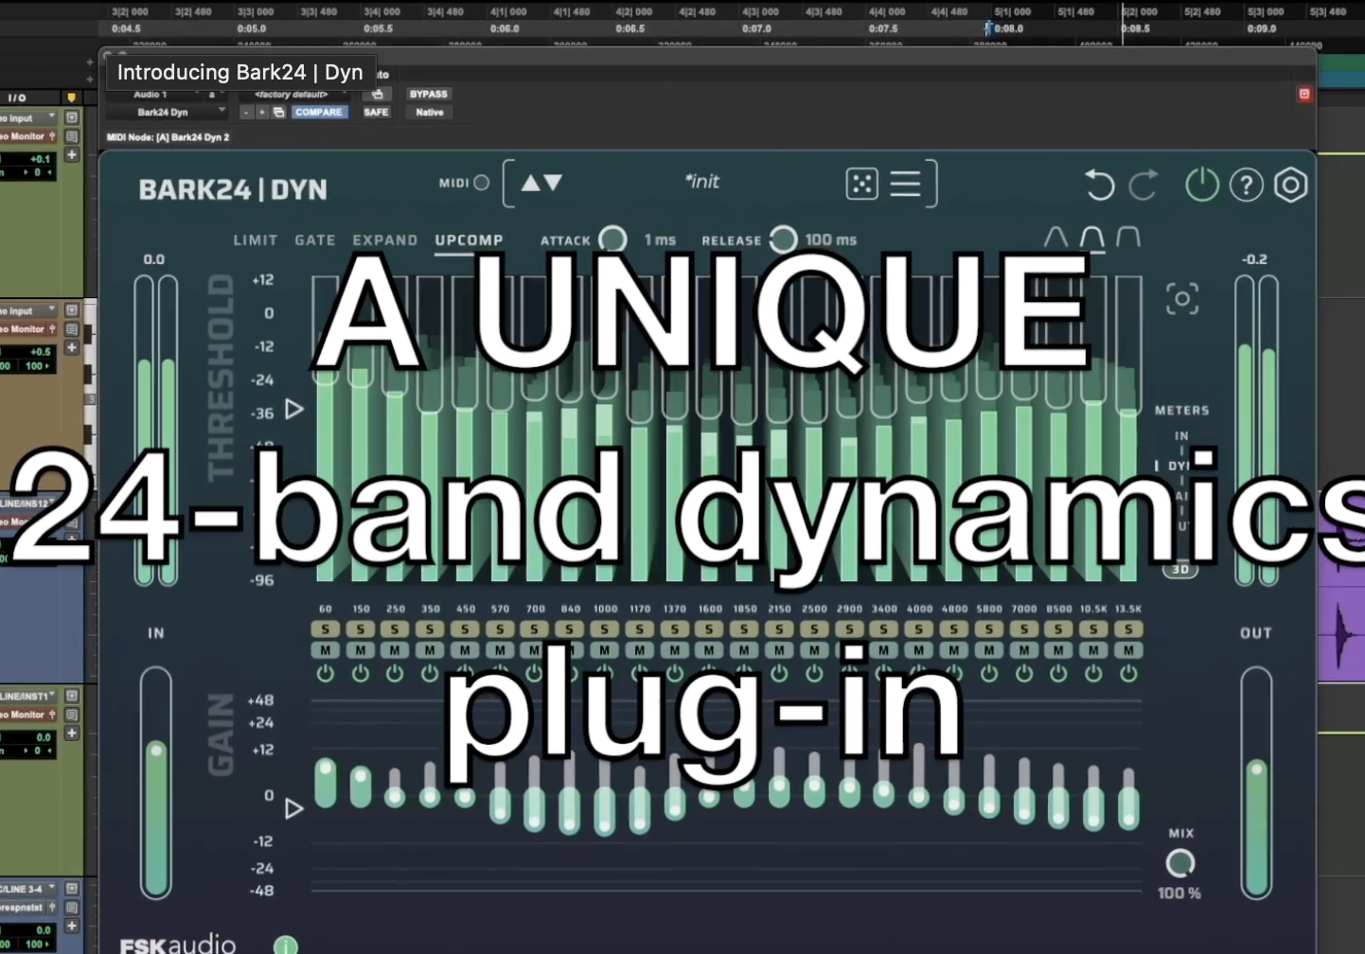
Task: Select the IN meters option
Action: tap(1181, 436)
